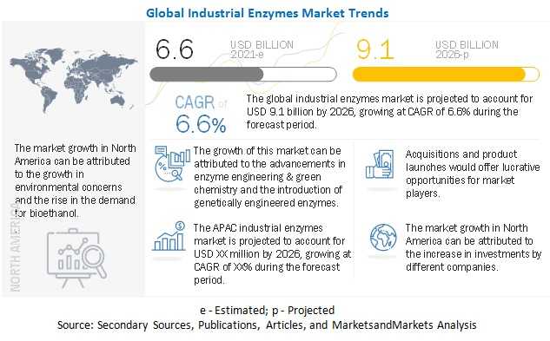Select the CAGR of 6.6% label

click(x=201, y=115)
